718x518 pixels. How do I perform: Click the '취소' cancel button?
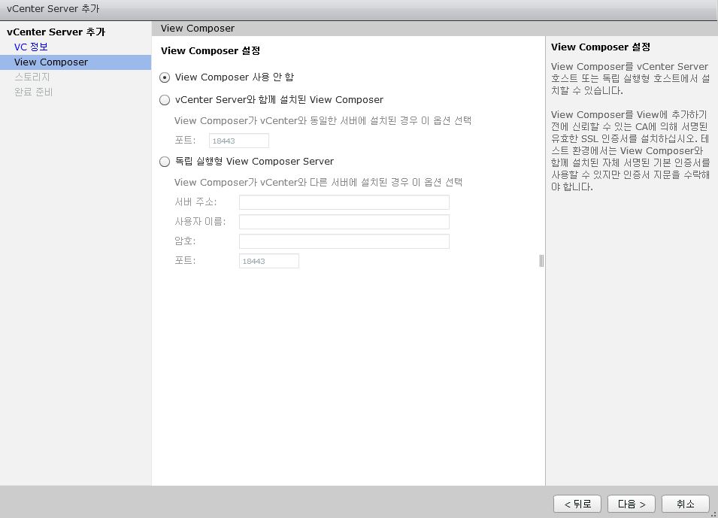pos(686,504)
